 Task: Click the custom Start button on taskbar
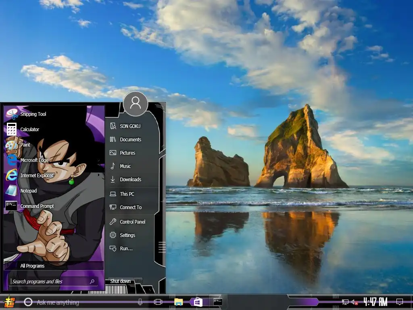point(9,302)
